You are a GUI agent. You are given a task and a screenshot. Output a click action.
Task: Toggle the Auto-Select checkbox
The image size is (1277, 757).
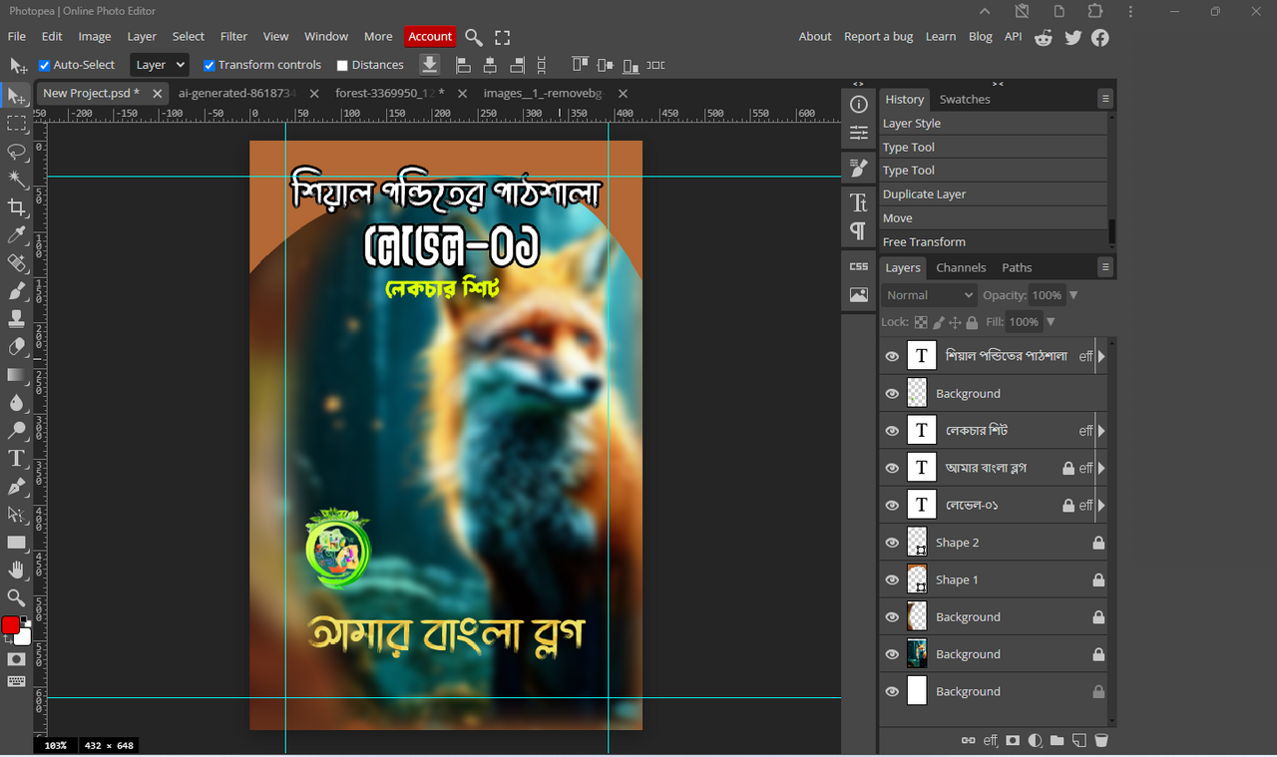(x=44, y=66)
